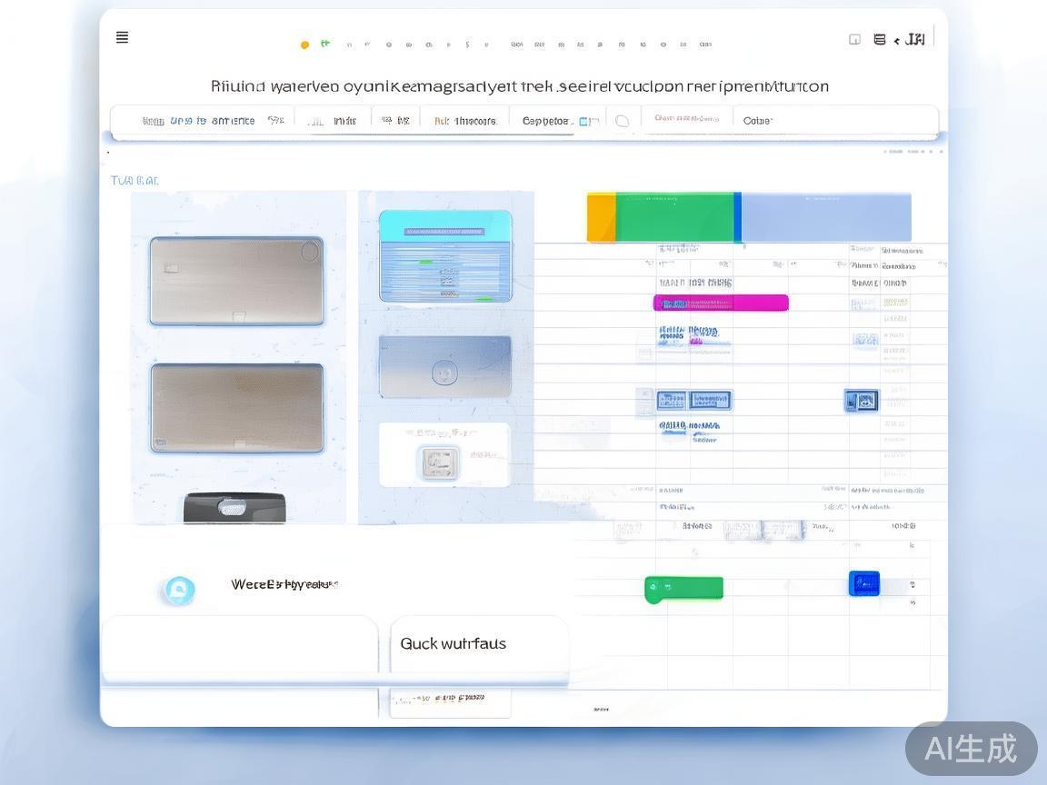Click the green button in the grid

[683, 589]
